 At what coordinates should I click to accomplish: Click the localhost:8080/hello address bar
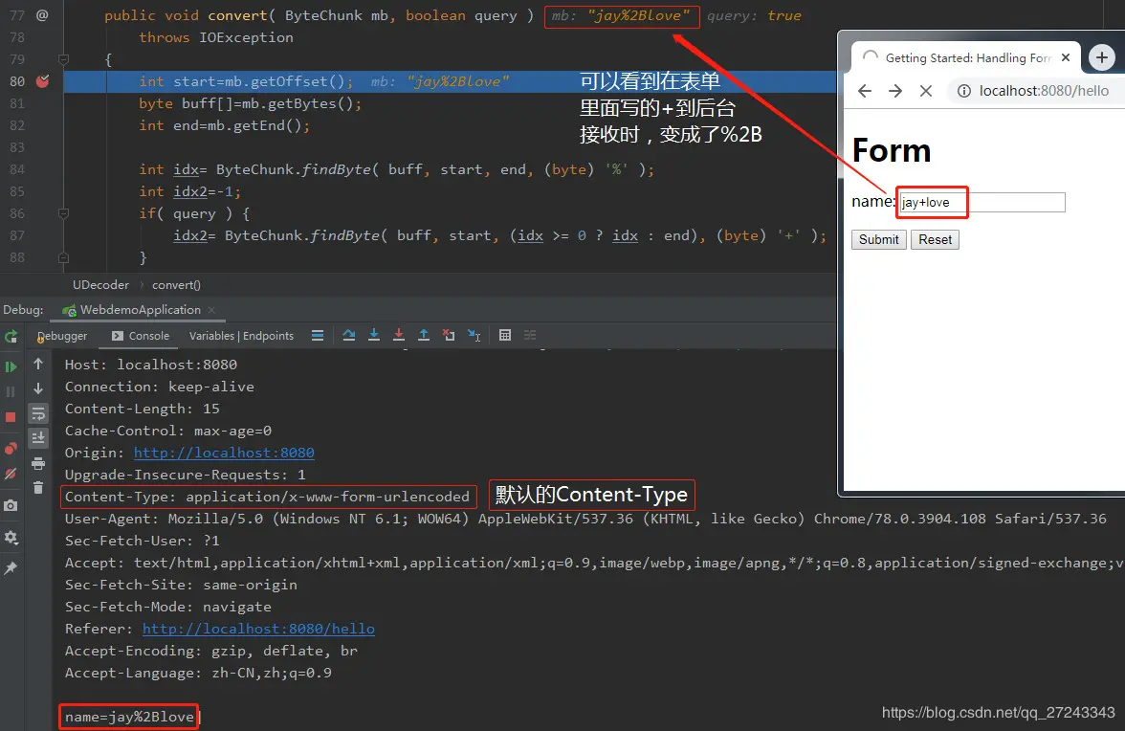point(1044,91)
